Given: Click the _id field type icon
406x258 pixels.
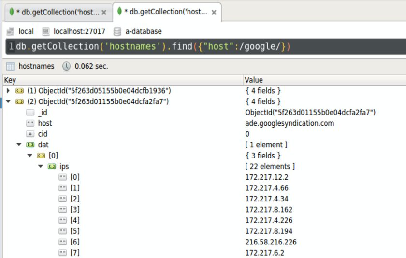Looking at the screenshot, I should [x=30, y=113].
